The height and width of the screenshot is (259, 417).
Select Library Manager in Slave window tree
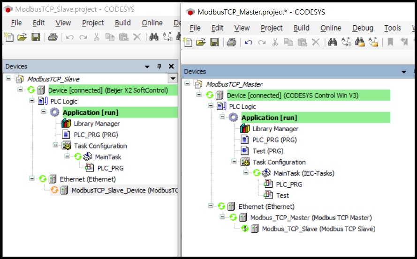(x=97, y=124)
